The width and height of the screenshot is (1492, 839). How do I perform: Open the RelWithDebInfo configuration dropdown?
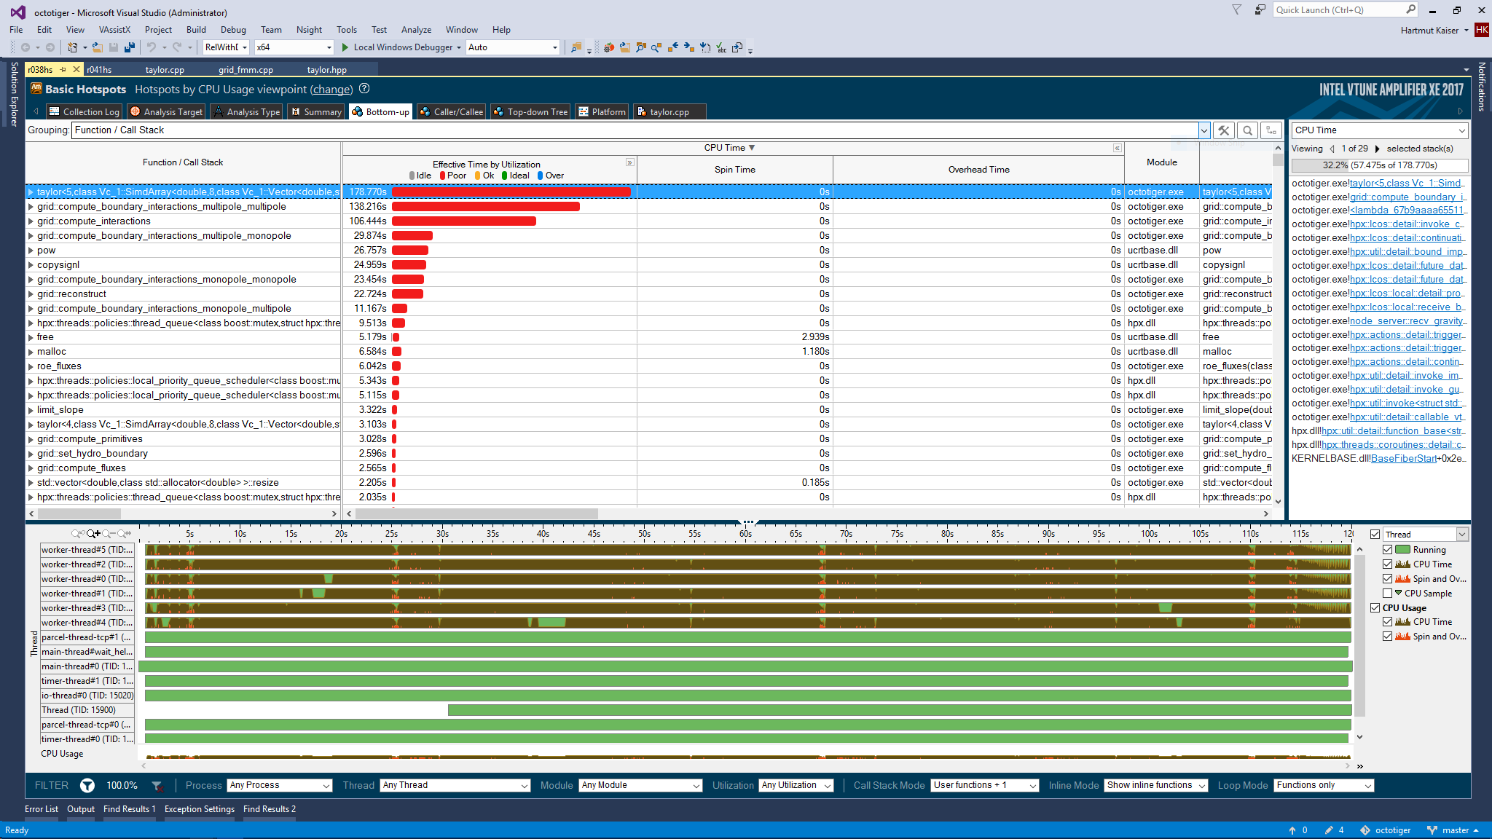point(227,47)
